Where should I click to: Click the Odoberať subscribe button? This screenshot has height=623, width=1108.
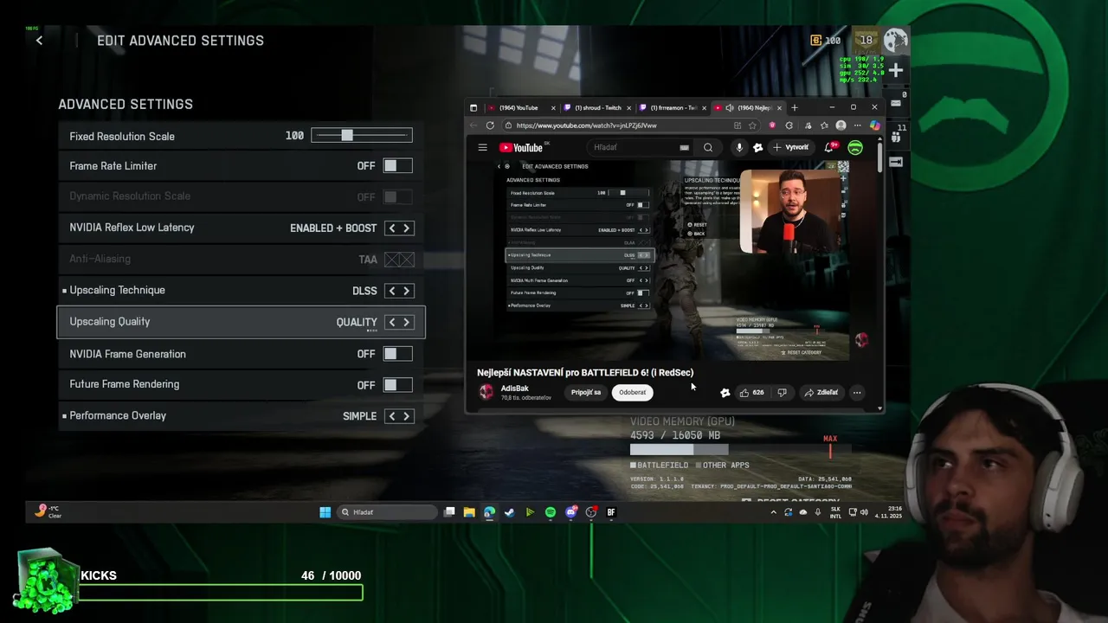(x=632, y=393)
